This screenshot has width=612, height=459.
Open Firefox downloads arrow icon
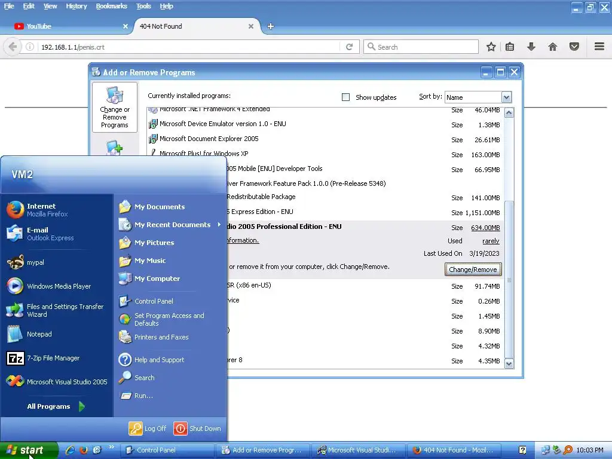tap(531, 47)
